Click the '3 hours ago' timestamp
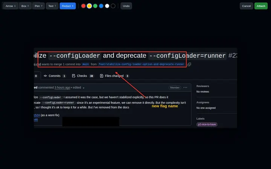This screenshot has width=271, height=169. coord(62,88)
